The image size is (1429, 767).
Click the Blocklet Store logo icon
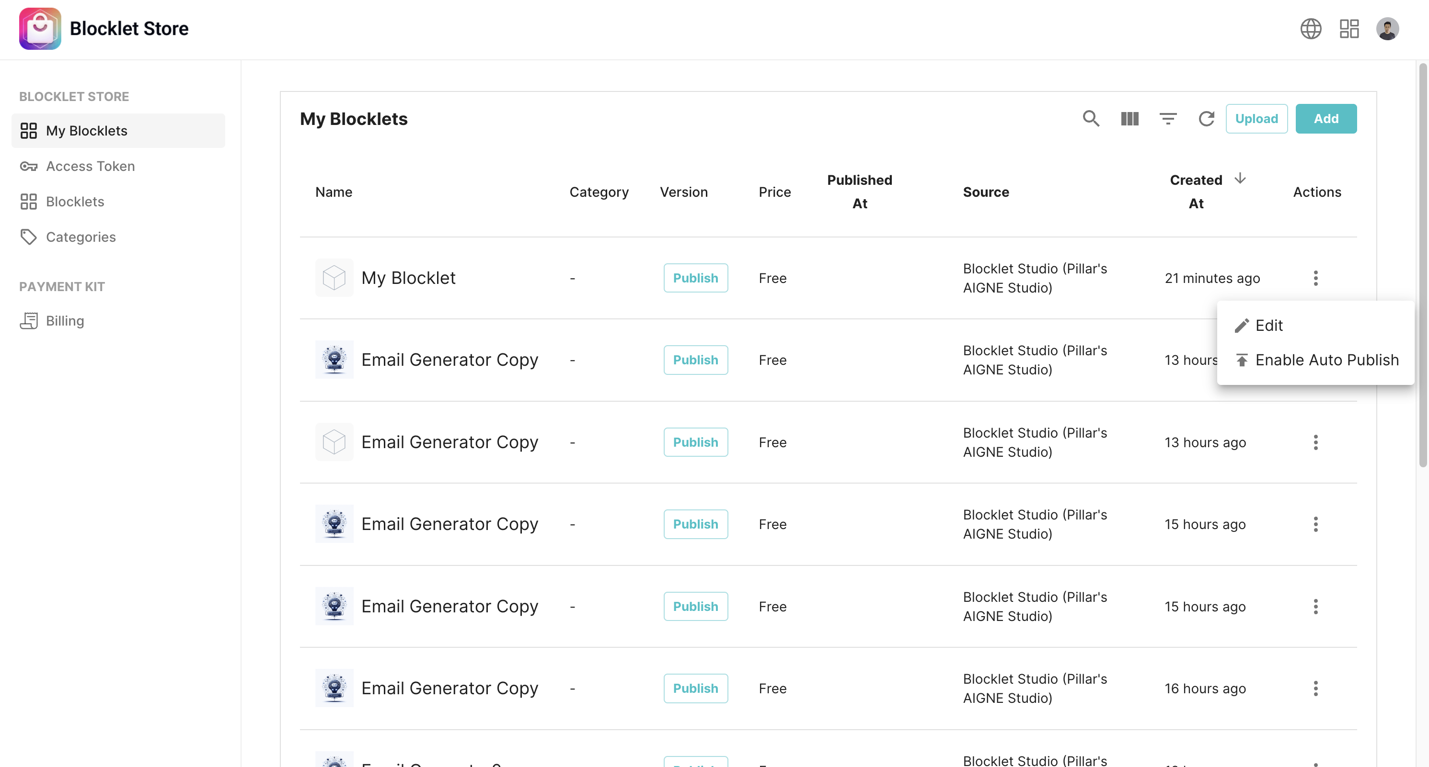40,29
